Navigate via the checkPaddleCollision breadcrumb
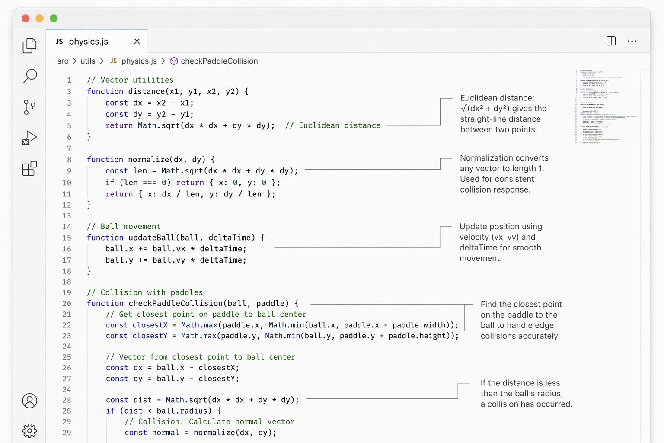This screenshot has width=664, height=443. (x=219, y=61)
